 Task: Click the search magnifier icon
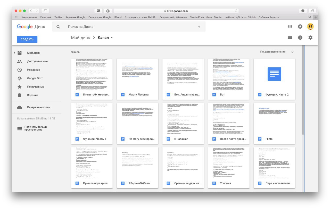click(59, 27)
